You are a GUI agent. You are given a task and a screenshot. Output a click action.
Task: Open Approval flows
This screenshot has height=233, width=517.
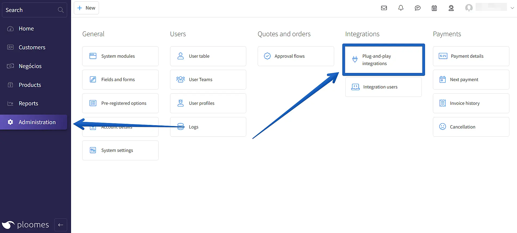[296, 56]
